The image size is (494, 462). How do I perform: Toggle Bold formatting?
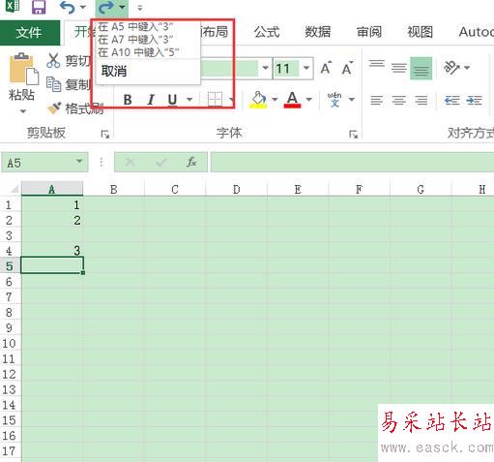pyautogui.click(x=128, y=100)
